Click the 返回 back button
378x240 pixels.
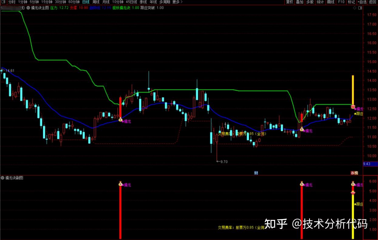[x=372, y=2]
